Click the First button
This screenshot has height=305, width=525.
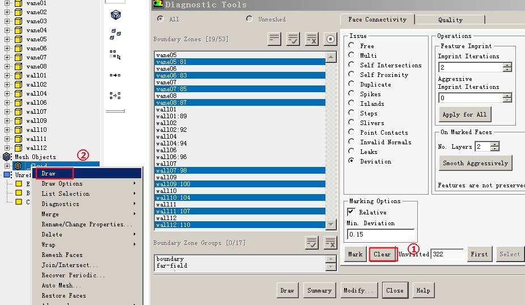coord(479,254)
